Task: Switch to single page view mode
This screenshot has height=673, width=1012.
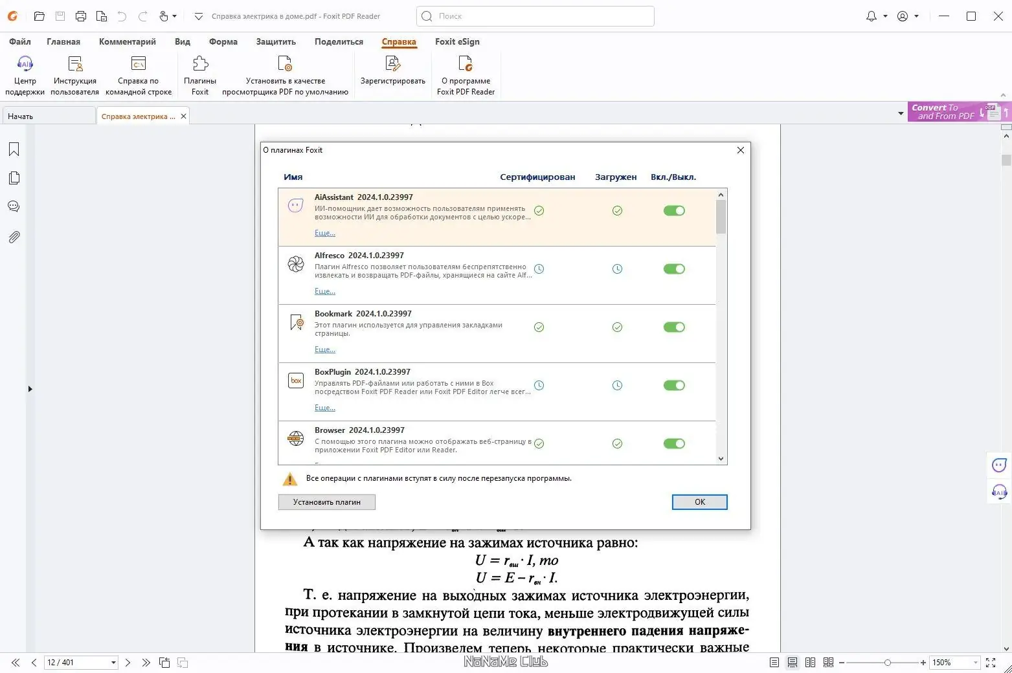Action: (774, 663)
